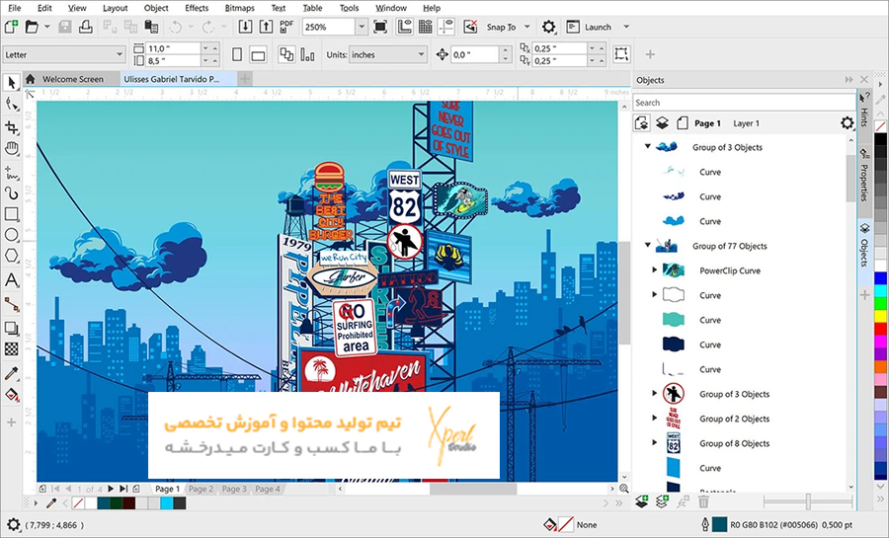889x538 pixels.
Task: Click the New document icon
Action: (x=11, y=27)
